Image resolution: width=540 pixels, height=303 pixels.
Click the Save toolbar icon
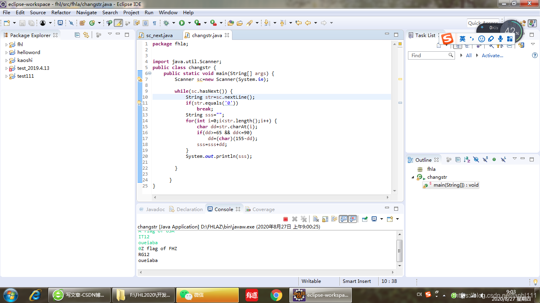click(22, 23)
